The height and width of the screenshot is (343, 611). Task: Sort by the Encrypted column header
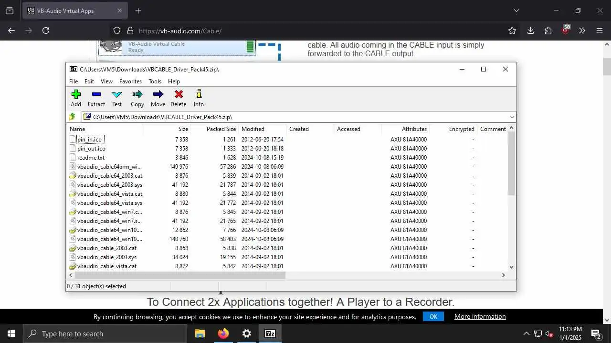coord(453,129)
